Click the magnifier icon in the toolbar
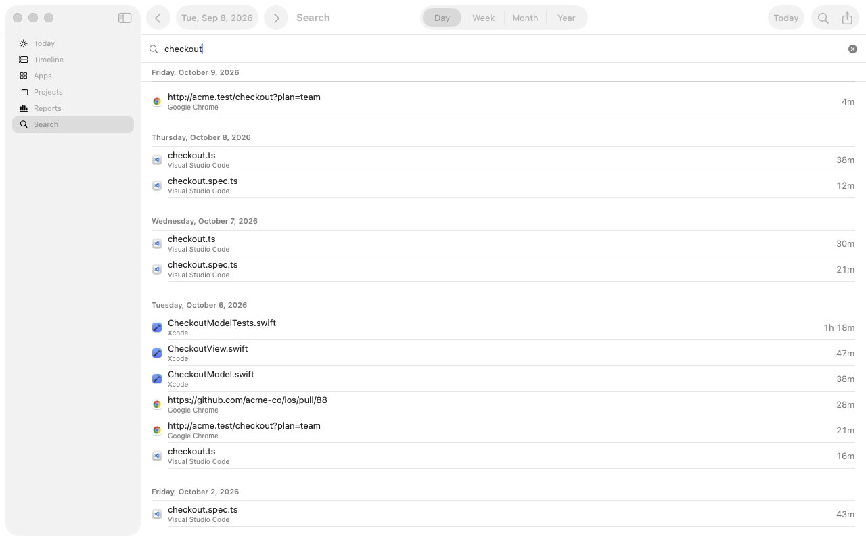This screenshot has width=866, height=541. pos(823,18)
